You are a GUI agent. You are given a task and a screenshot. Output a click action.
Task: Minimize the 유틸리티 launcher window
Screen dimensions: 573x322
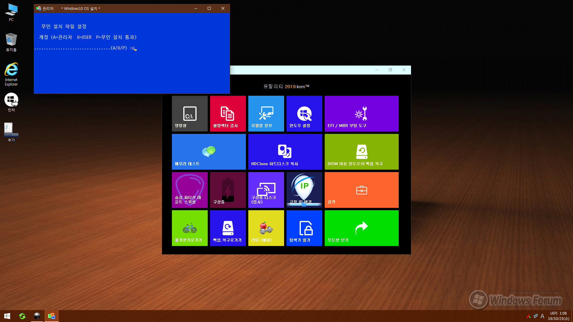(377, 70)
